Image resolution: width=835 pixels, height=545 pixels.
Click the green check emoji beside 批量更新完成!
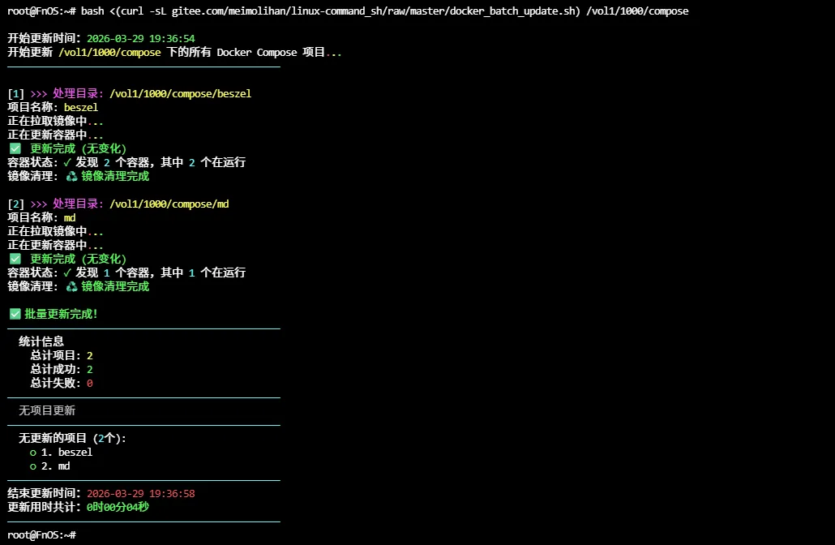click(15, 314)
